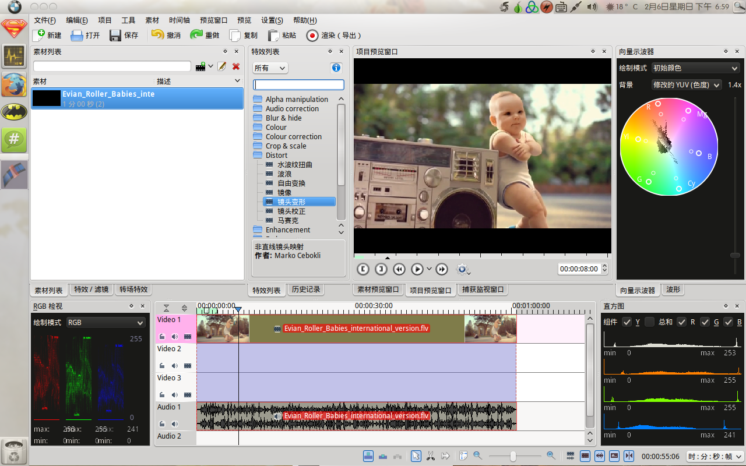The width and height of the screenshot is (746, 466).
Task: Open the 文件(F) menu
Action: tap(45, 20)
